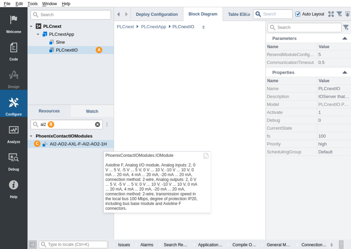This screenshot has width=351, height=249.
Task: Click PLCnextApp in the breadcrumb path
Action: pos(153,27)
